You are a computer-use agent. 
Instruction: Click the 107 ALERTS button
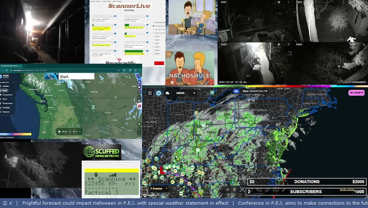[x=356, y=93]
